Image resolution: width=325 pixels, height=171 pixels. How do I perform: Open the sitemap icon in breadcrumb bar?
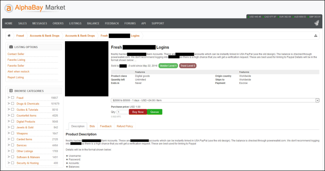pos(316,36)
